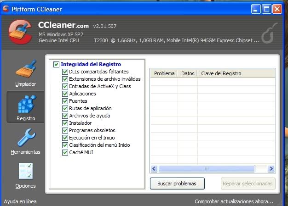This screenshot has width=288, height=206.
Task: Click the version text v2.01.507
Action: pyautogui.click(x=105, y=26)
